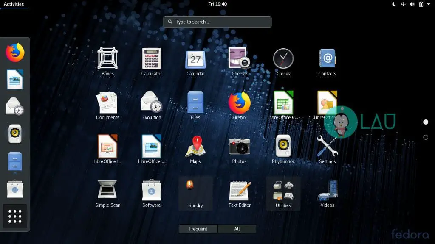
Task: Open the clock and date menu
Action: pyautogui.click(x=217, y=4)
